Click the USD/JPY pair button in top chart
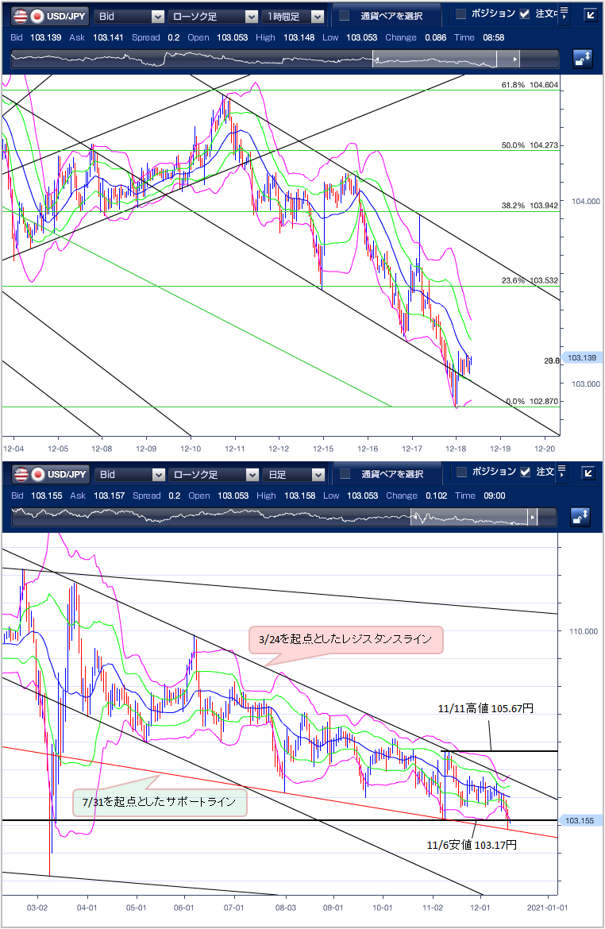Screen dimensions: 605x929 click(48, 16)
